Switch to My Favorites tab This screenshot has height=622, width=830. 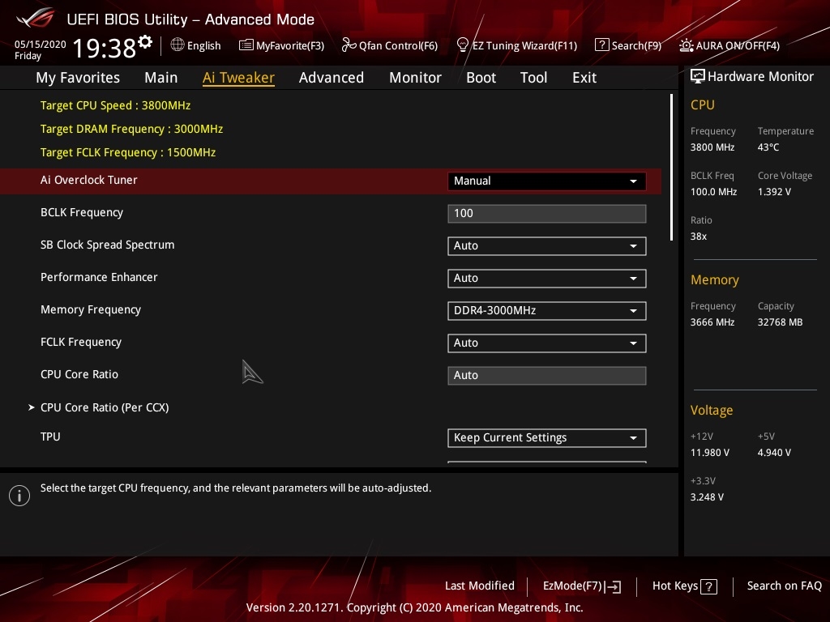(x=78, y=78)
